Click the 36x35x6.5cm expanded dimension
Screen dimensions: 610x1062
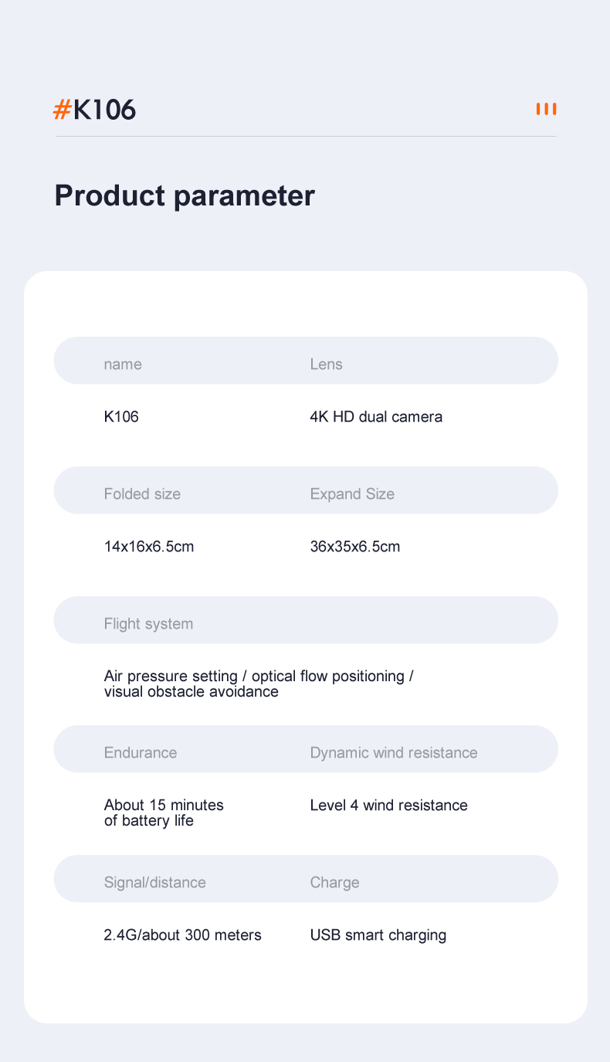coord(355,546)
